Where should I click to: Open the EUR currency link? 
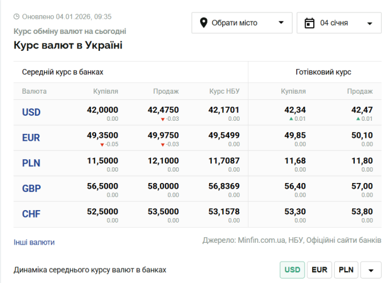pos(31,138)
